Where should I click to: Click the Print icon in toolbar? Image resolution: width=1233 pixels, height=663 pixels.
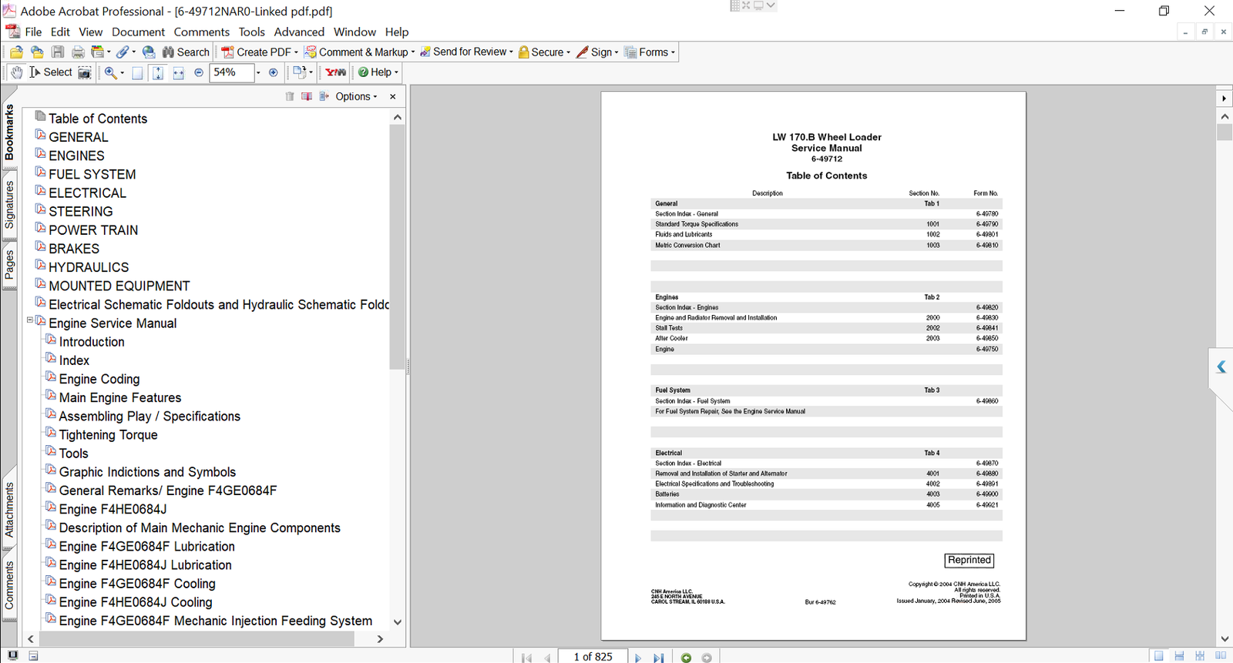click(x=78, y=52)
